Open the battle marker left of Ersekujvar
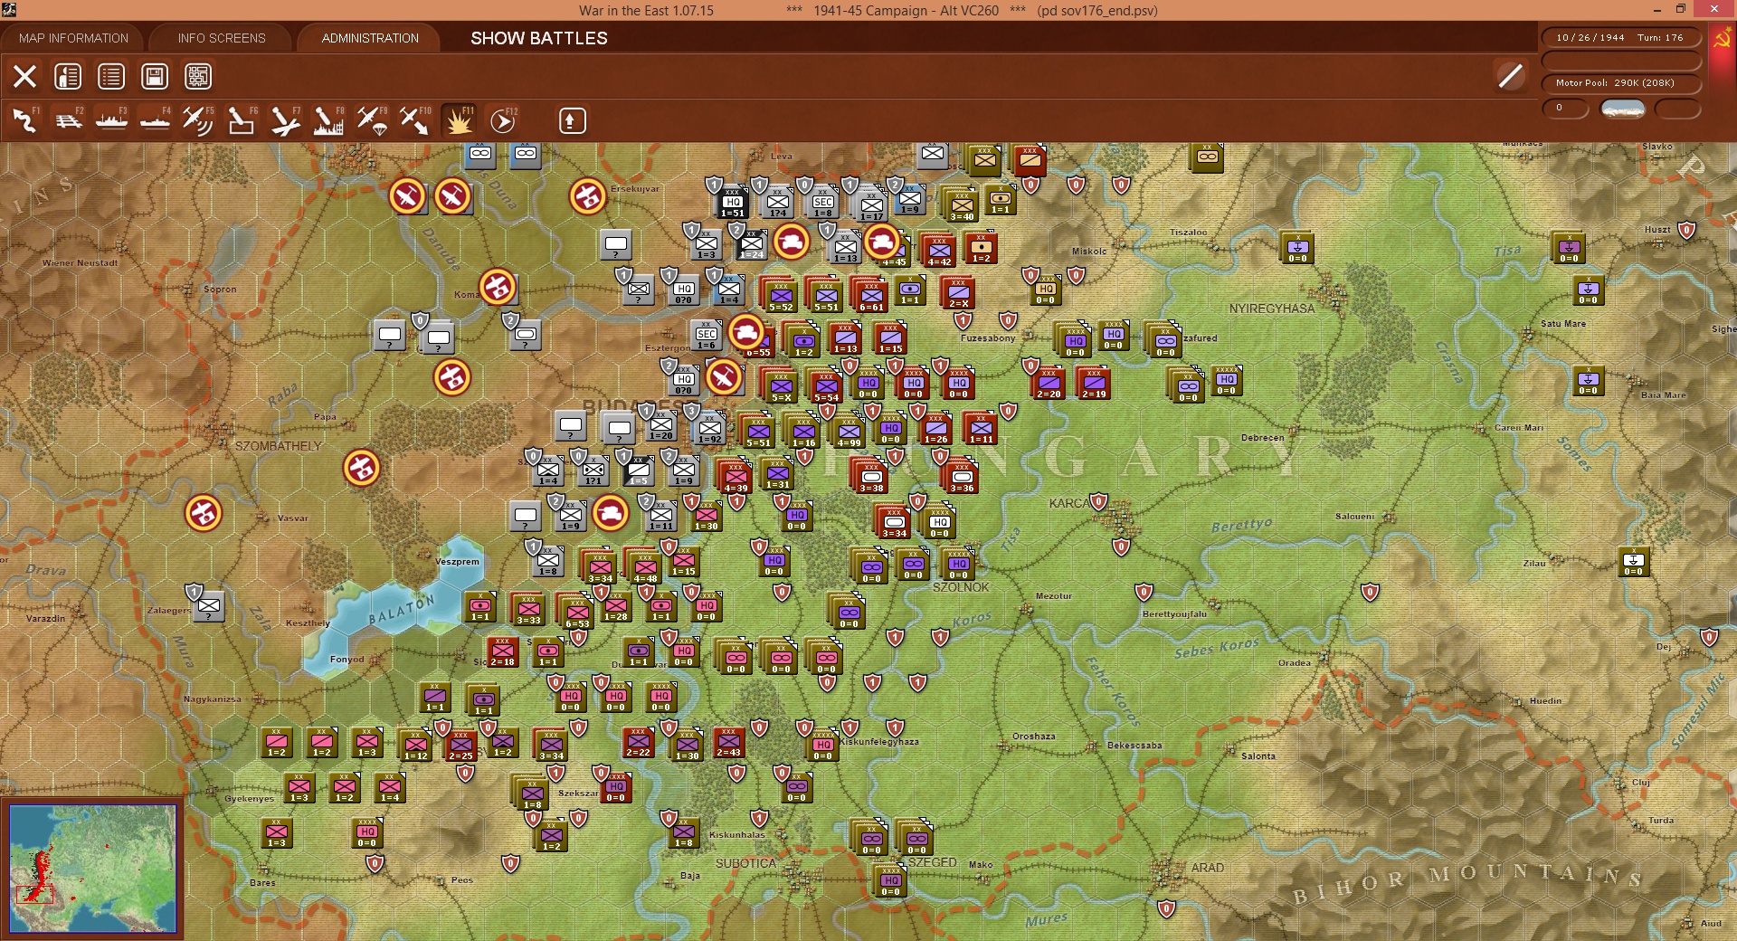The image size is (1737, 941). click(x=588, y=195)
